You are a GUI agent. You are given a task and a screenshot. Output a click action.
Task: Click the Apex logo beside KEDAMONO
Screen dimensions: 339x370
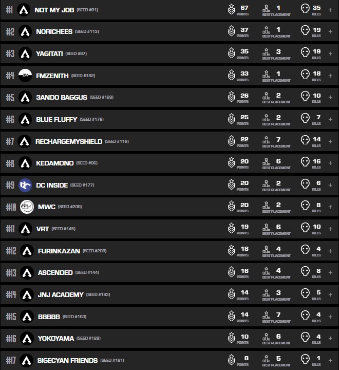pos(25,163)
